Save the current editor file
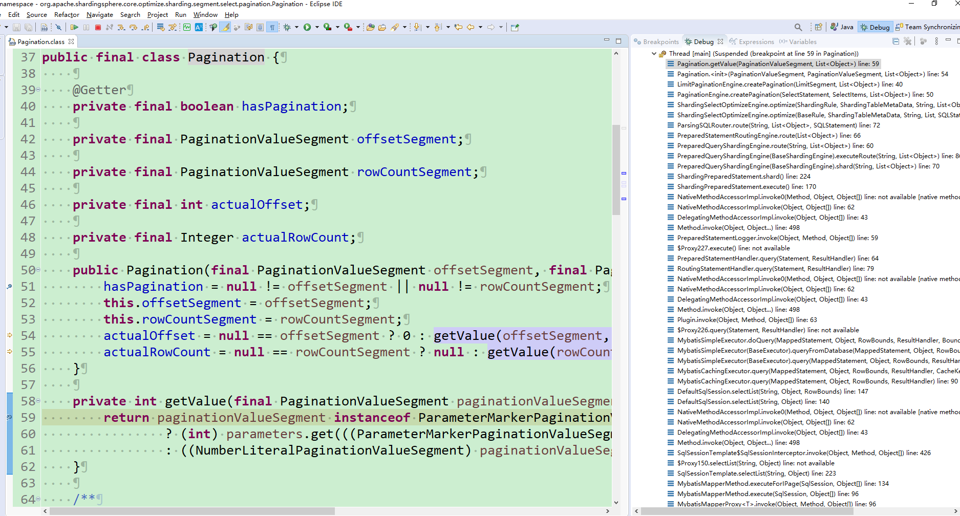Image resolution: width=960 pixels, height=516 pixels. pos(16,27)
